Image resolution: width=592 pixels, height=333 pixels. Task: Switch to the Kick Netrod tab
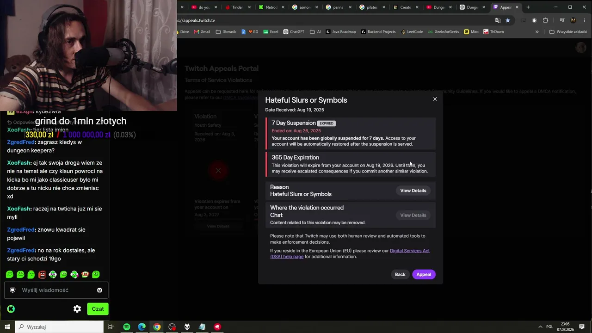tap(271, 7)
